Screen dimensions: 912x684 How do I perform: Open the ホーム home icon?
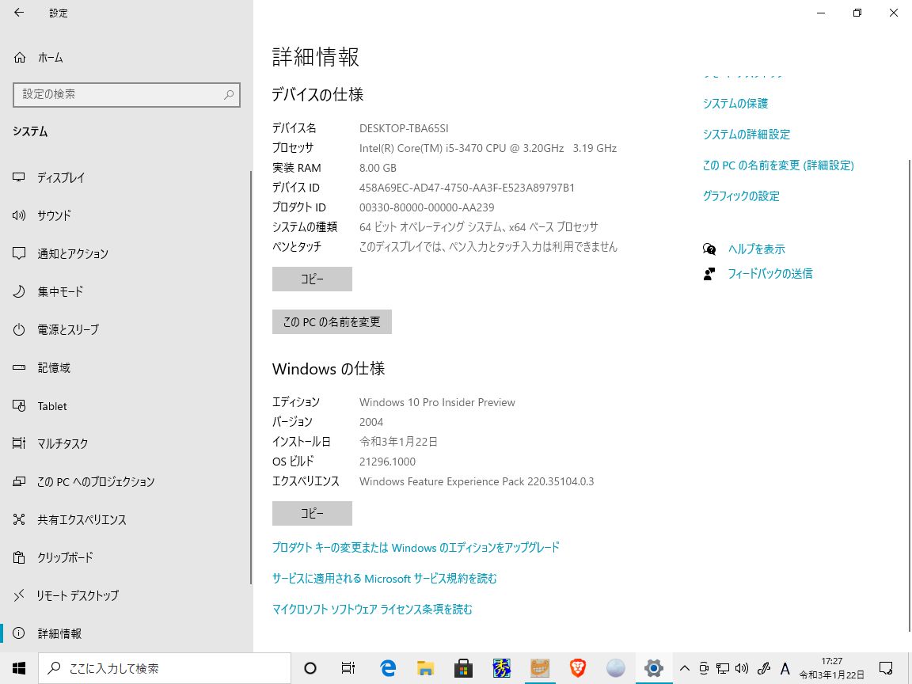coord(20,58)
